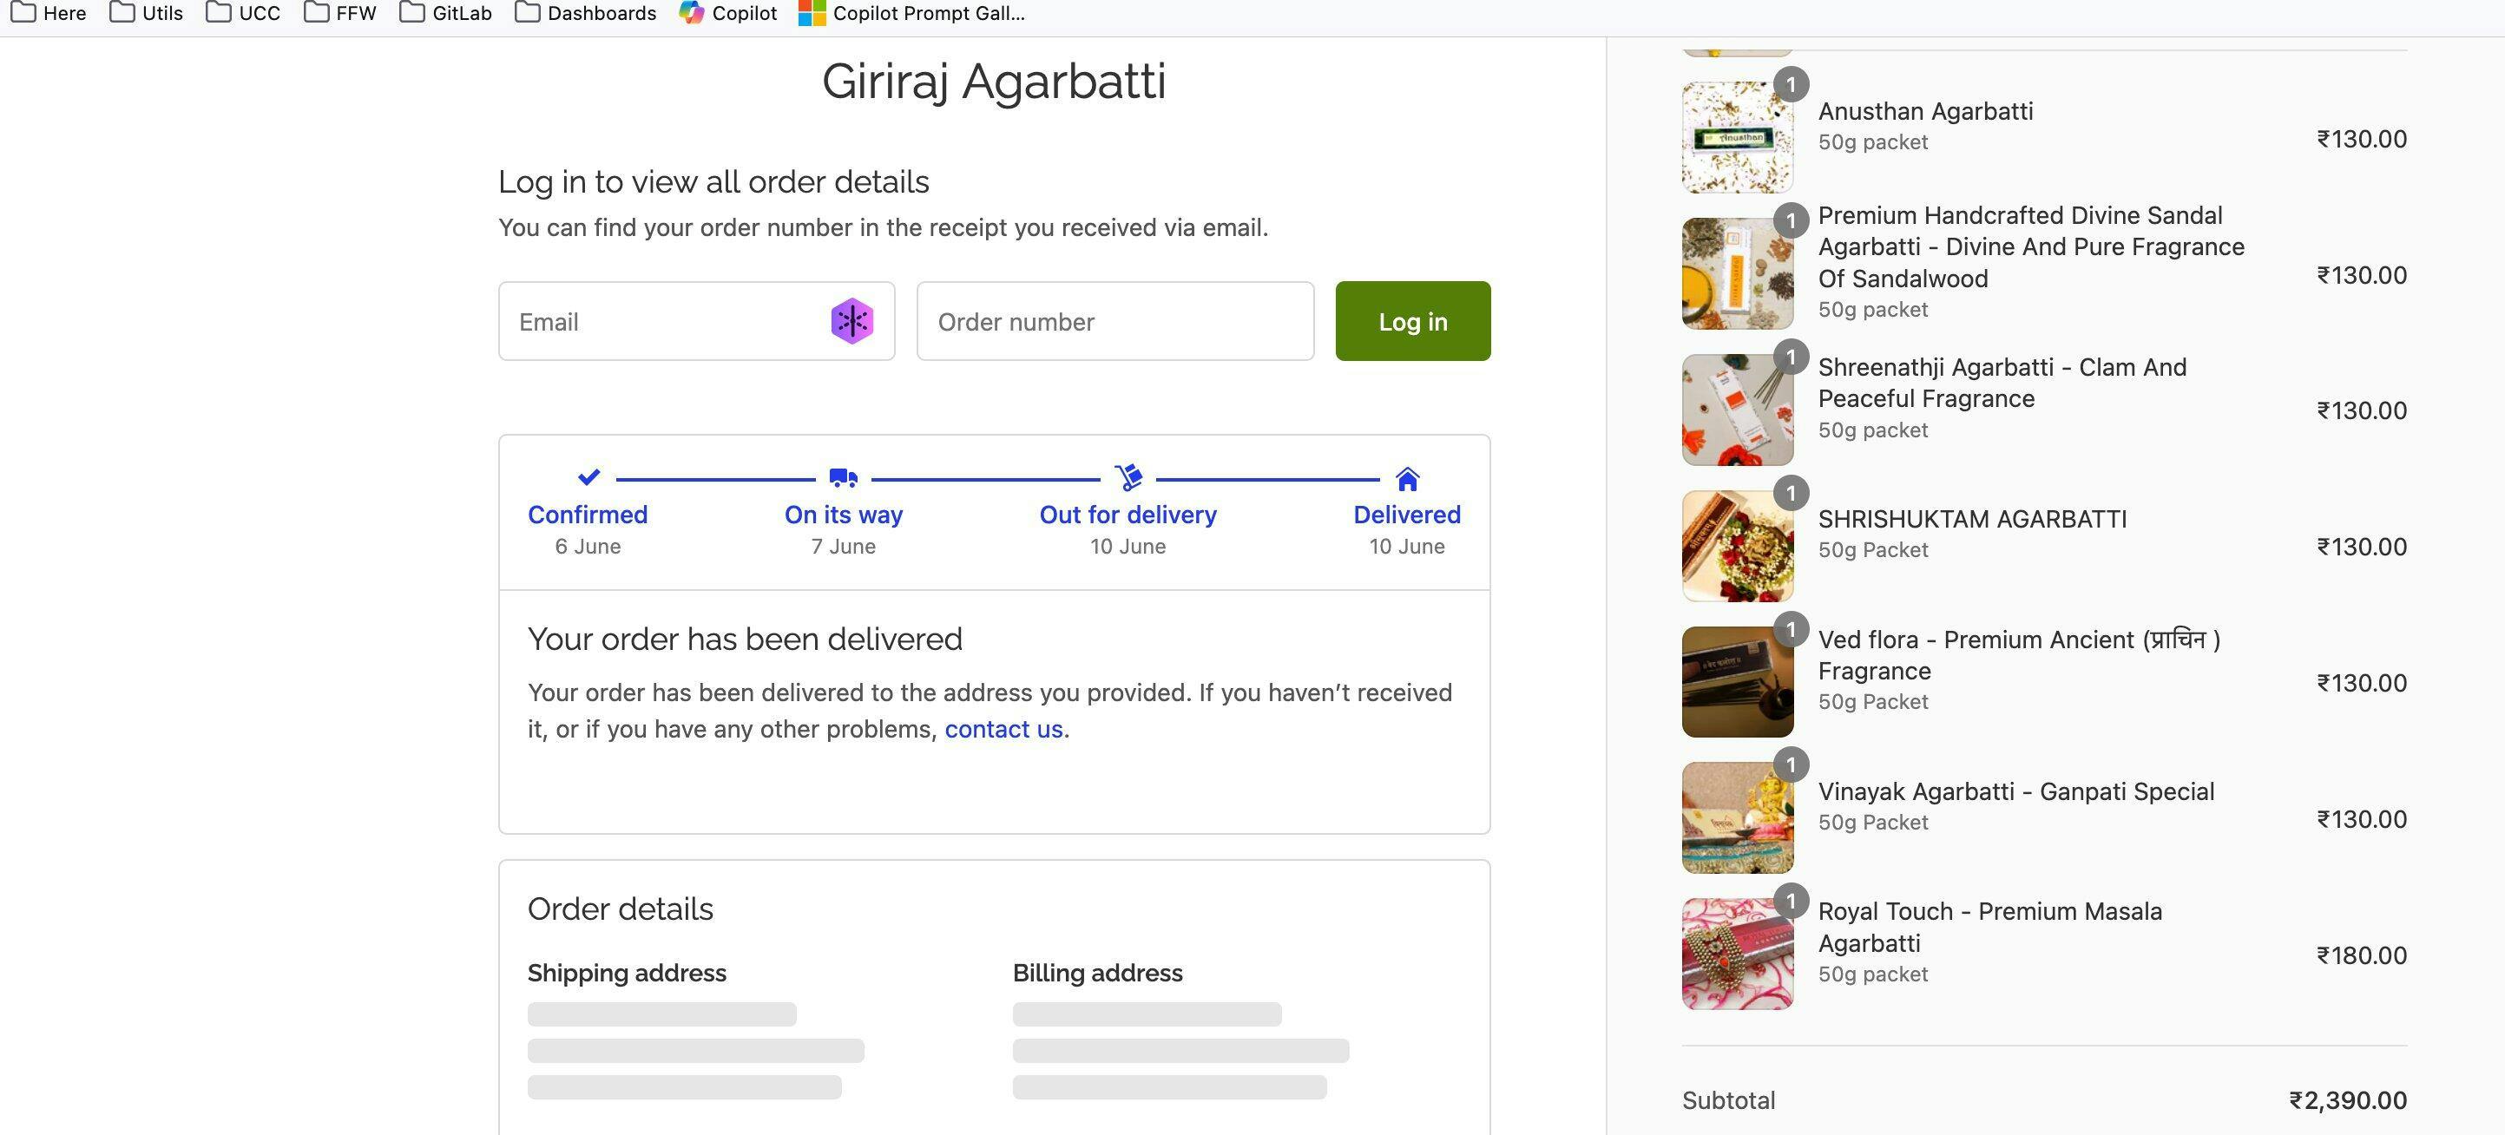The image size is (2505, 1135).
Task: Follow the contact us link
Action: [x=1003, y=729]
